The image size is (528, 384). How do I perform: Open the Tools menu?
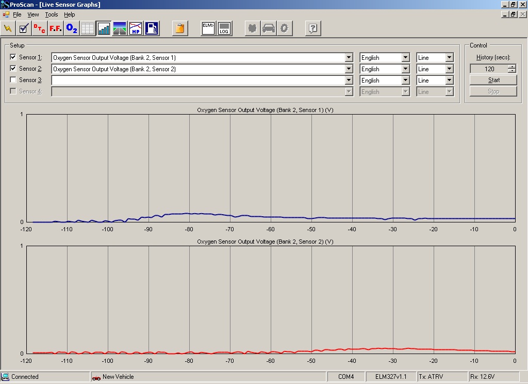click(52, 14)
